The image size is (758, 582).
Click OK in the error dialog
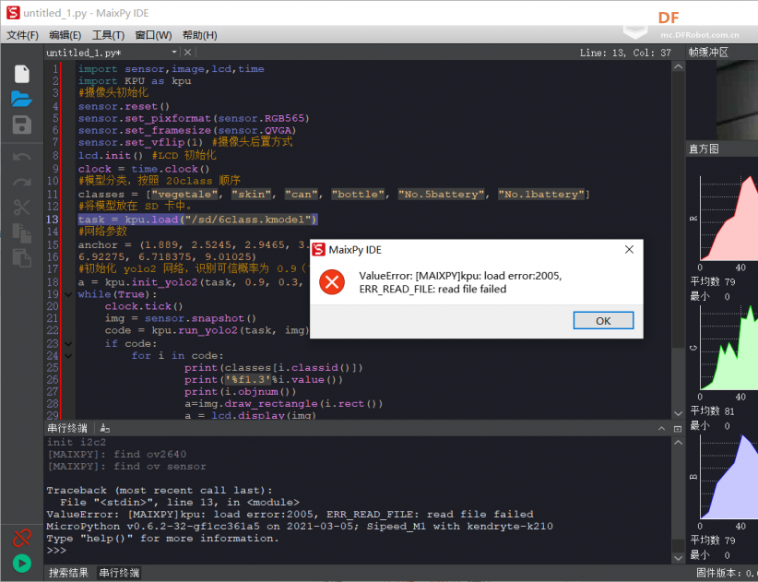603,320
